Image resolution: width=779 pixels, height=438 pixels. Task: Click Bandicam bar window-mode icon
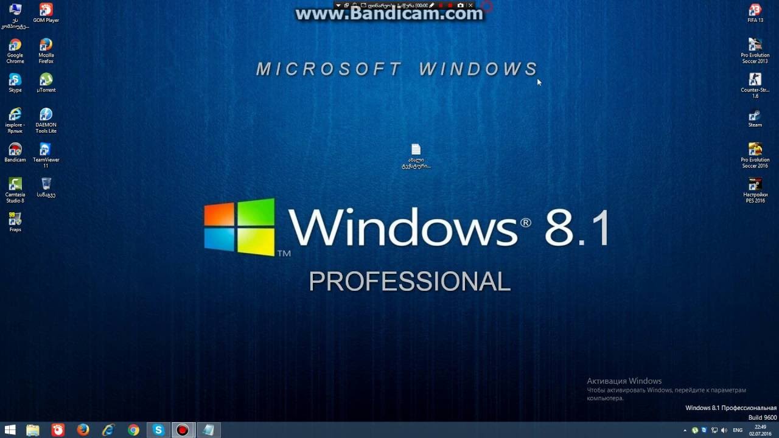(x=346, y=5)
